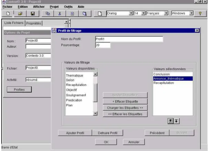Click the Paste toolbar icon
This screenshot has height=151, width=210.
tap(72, 13)
